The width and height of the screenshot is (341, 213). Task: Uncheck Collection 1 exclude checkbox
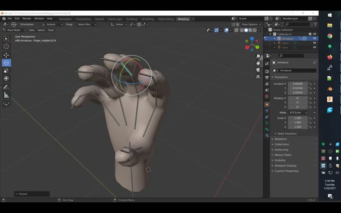[310, 34]
